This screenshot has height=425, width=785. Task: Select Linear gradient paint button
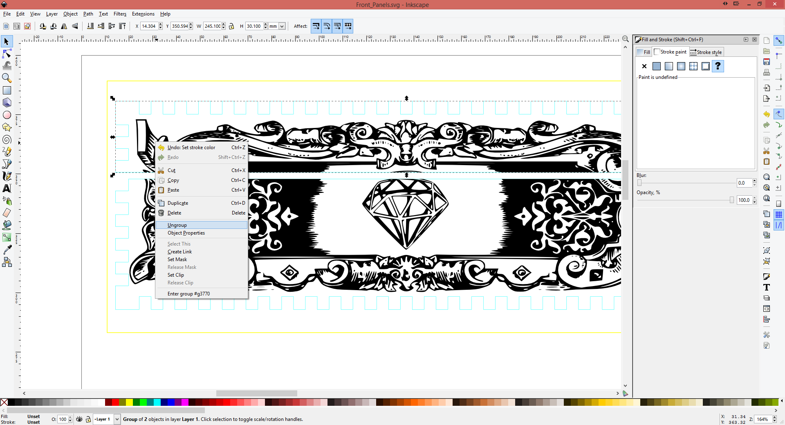click(x=669, y=66)
